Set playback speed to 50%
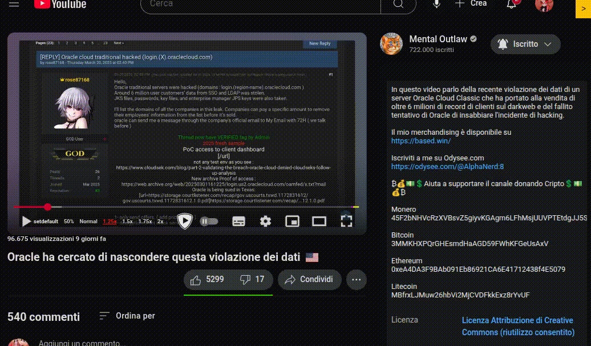 pyautogui.click(x=68, y=222)
